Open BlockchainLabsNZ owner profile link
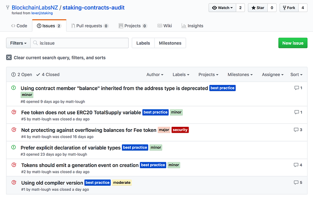Image resolution: width=313 pixels, height=199 pixels. coord(35,7)
